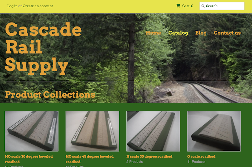Open HO scale 45 degree roadbed thumbnail
The height and width of the screenshot is (167, 252).
93,131
